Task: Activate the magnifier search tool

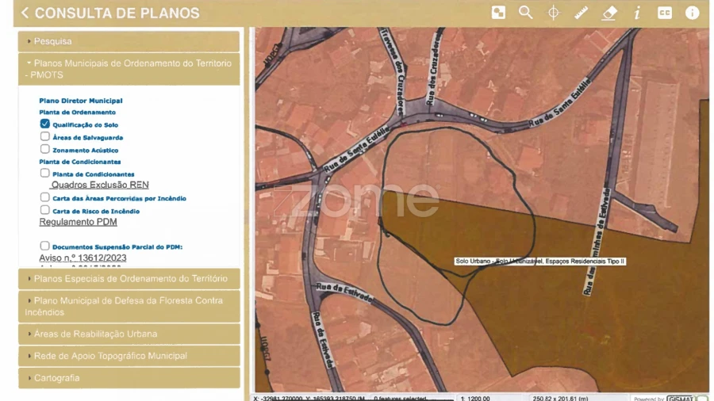Action: pos(525,13)
